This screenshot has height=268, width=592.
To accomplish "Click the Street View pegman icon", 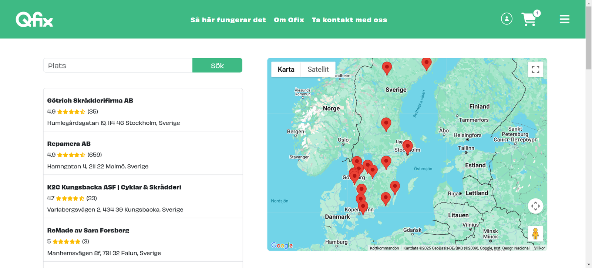I will click(535, 234).
